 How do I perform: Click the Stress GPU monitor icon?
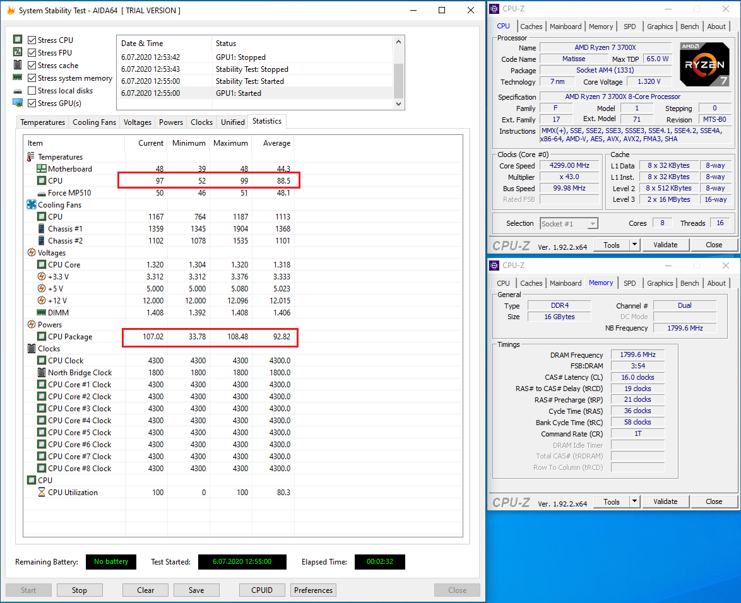pos(18,103)
